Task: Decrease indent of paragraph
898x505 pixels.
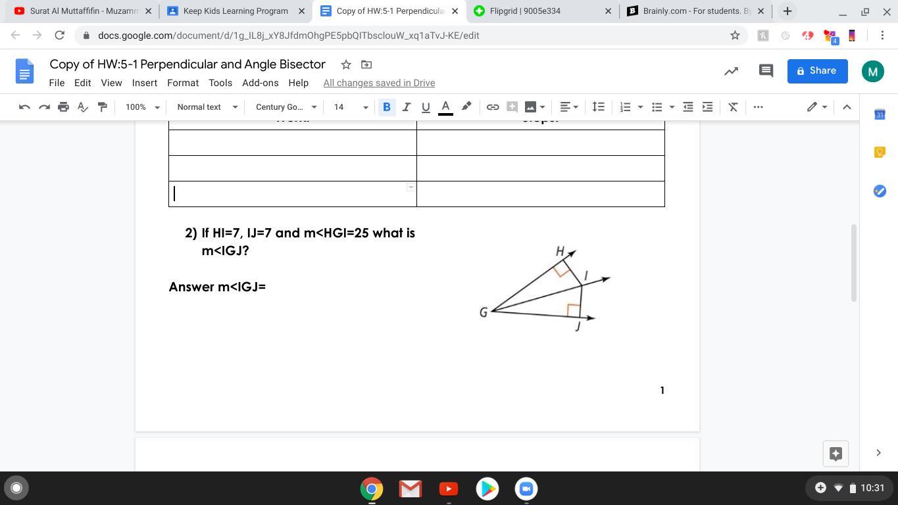Action: 688,107
